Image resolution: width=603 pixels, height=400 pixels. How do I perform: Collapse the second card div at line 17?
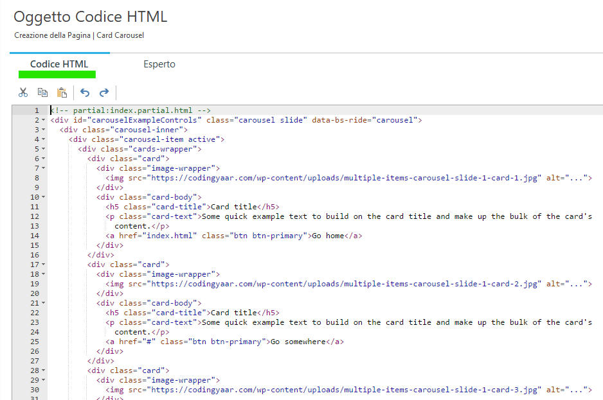(x=43, y=265)
